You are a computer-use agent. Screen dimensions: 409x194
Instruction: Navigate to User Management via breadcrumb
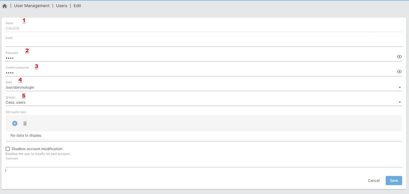click(x=32, y=5)
